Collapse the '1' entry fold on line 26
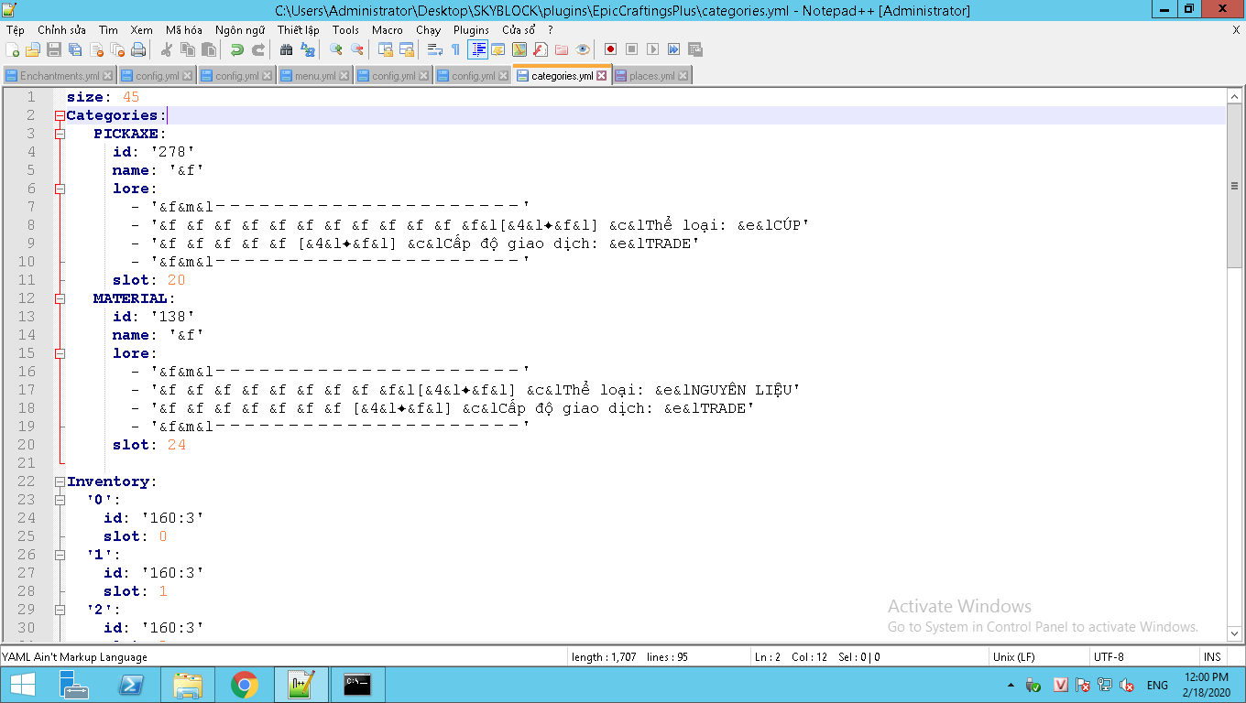Viewport: 1246px width, 703px height. pyautogui.click(x=60, y=555)
